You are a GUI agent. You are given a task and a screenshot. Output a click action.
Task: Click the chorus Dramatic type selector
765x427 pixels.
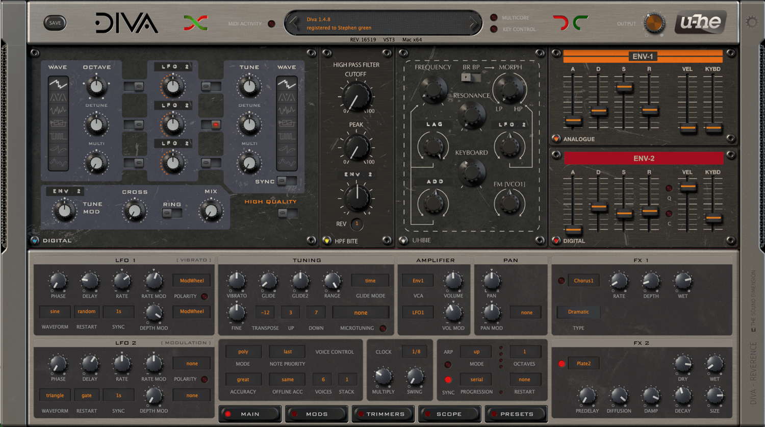[578, 312]
